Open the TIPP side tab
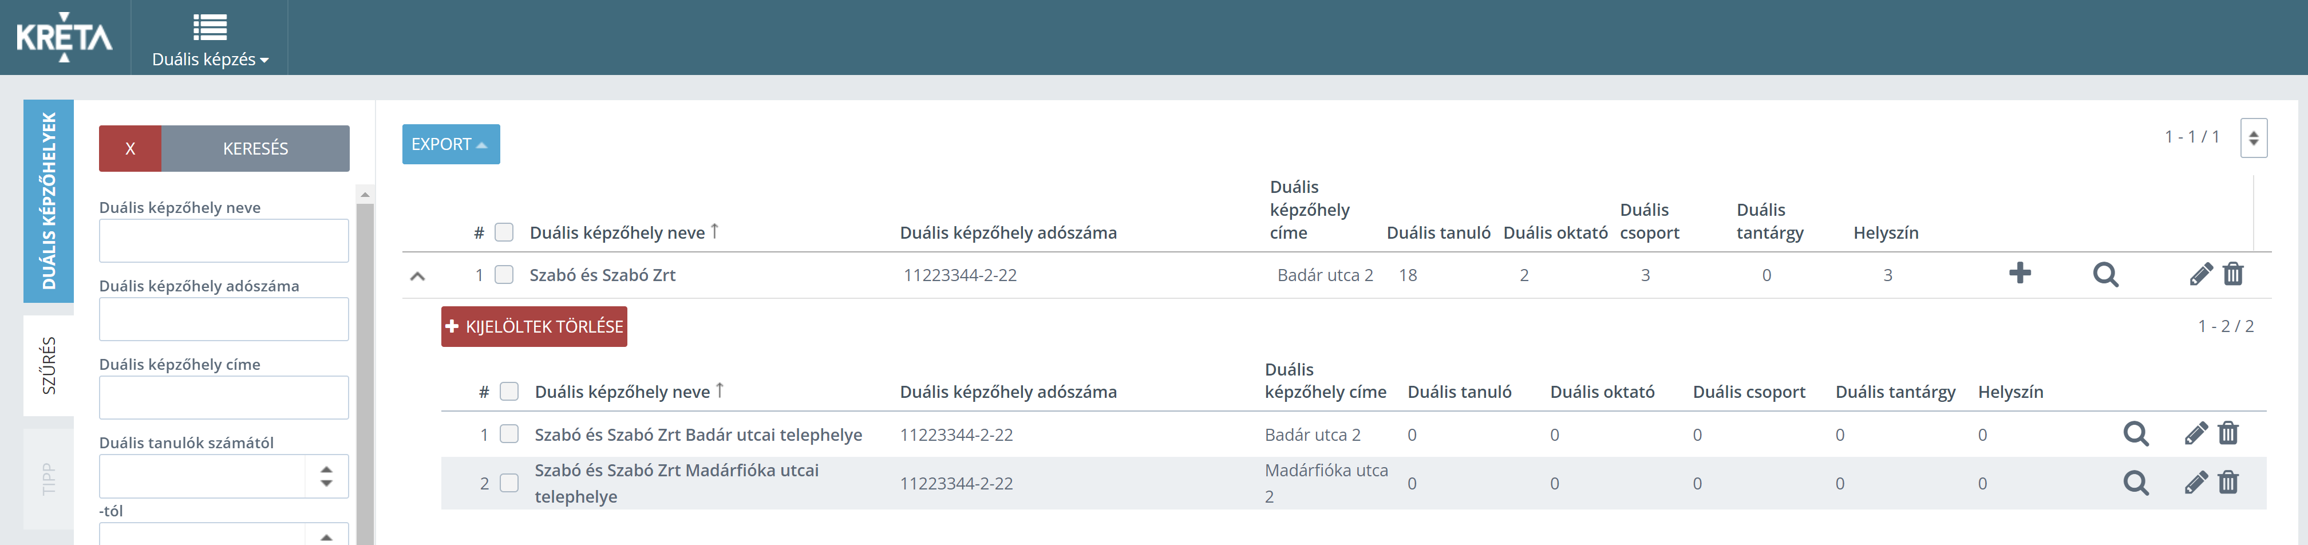The width and height of the screenshot is (2308, 545). click(x=49, y=479)
